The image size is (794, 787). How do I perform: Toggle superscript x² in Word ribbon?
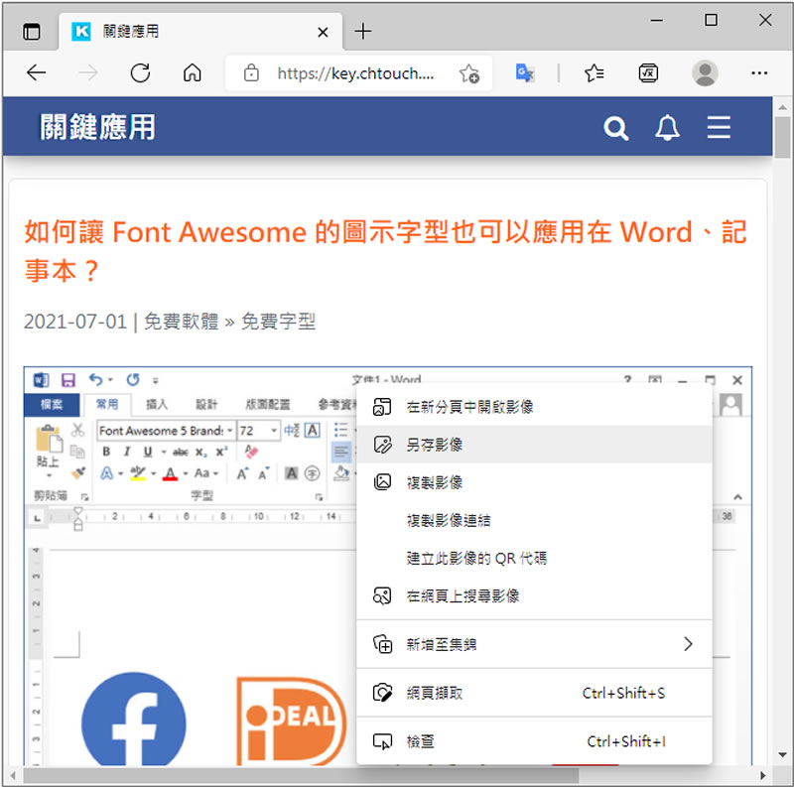(221, 452)
